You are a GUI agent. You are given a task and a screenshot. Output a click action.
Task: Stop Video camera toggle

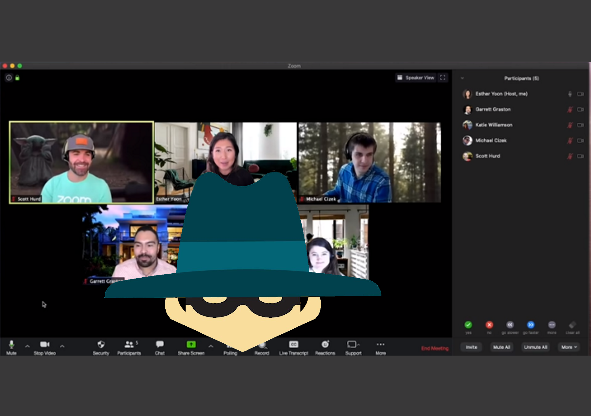coord(45,345)
